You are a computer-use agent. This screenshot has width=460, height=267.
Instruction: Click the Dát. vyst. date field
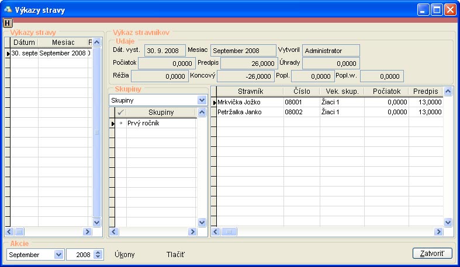pyautogui.click(x=165, y=51)
